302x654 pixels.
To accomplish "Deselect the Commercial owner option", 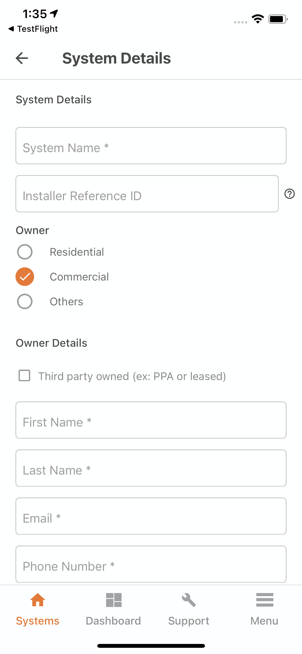I will (x=25, y=276).
